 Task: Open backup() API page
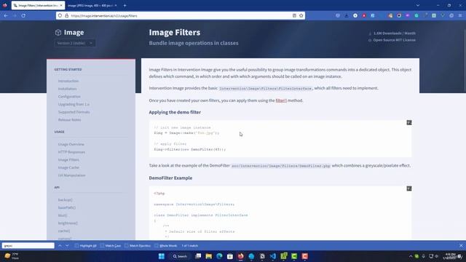click(65, 200)
